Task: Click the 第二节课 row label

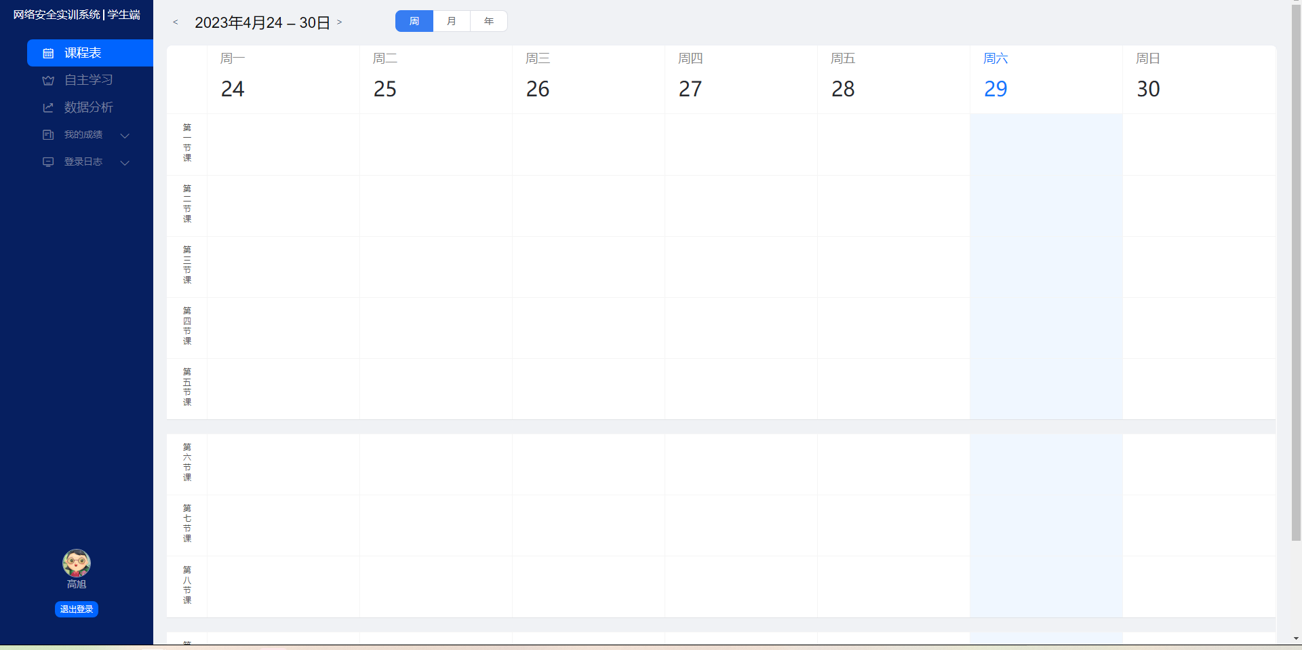Action: pos(187,204)
